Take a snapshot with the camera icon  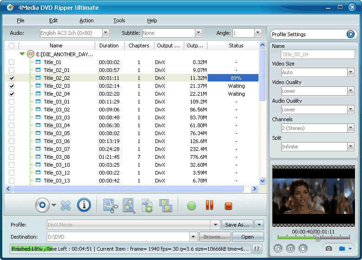point(329,249)
